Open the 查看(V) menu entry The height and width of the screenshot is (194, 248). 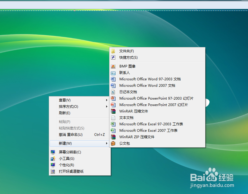(x=80, y=100)
